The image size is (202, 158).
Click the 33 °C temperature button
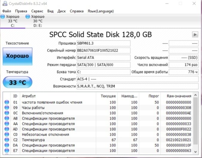[x=18, y=82]
